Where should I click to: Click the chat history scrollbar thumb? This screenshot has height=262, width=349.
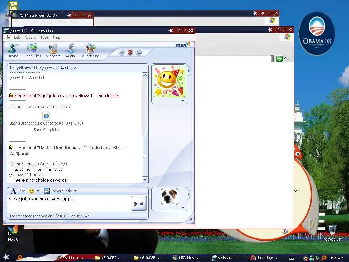(145, 156)
